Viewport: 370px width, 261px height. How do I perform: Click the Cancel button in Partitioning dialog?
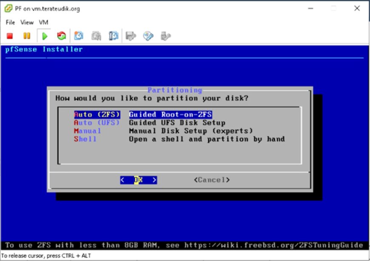tap(212, 180)
